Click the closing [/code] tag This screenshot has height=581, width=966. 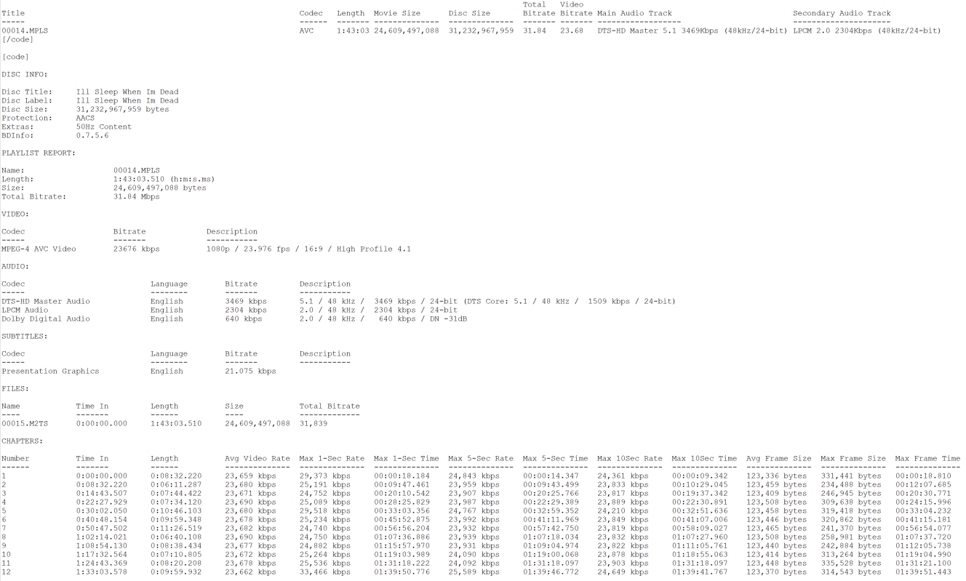coord(17,39)
